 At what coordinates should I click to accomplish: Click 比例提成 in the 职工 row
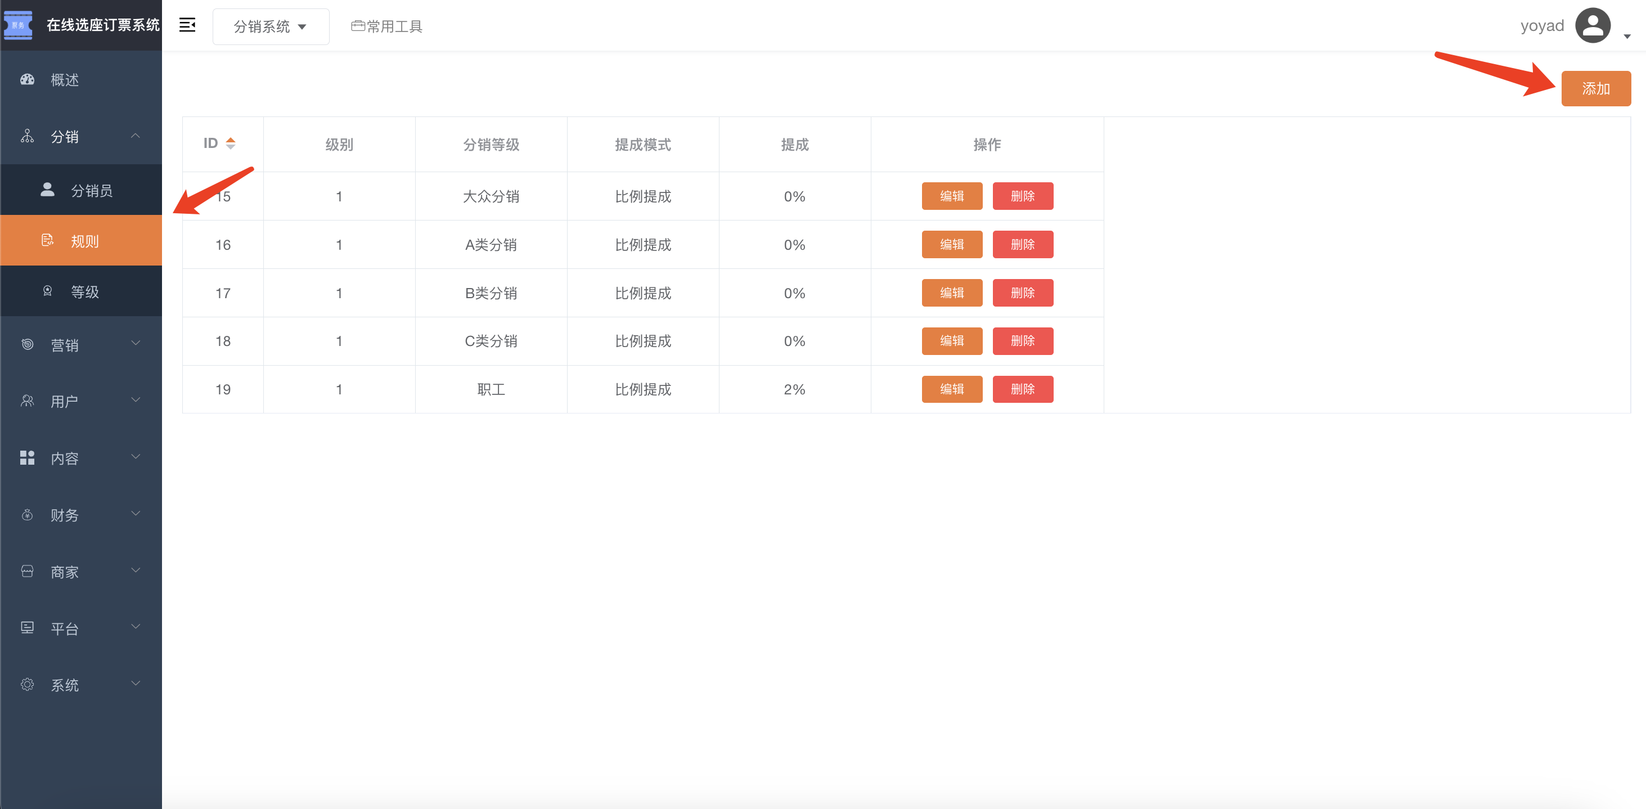(643, 389)
